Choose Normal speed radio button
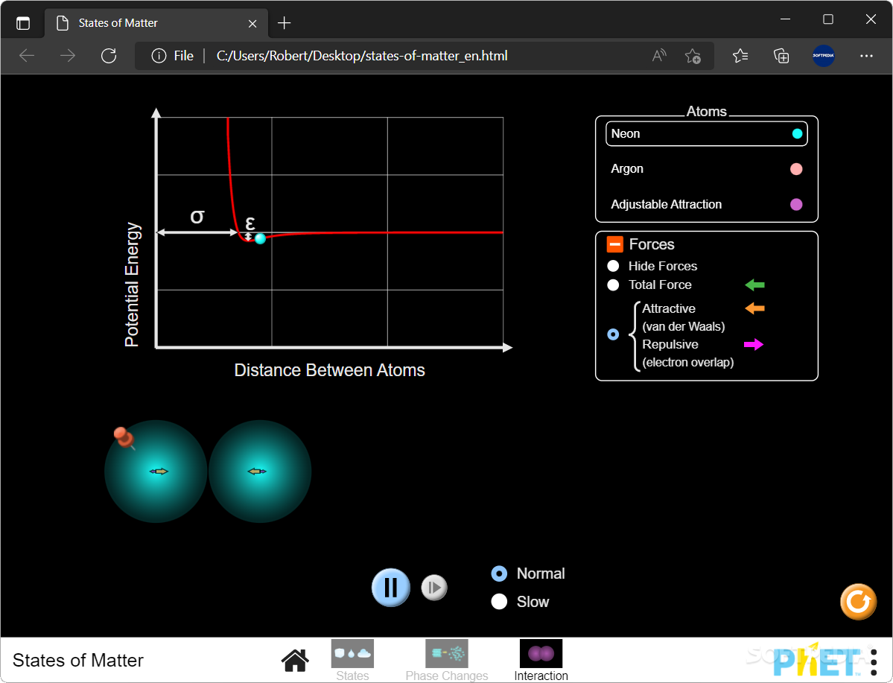This screenshot has width=893, height=683. 500,574
